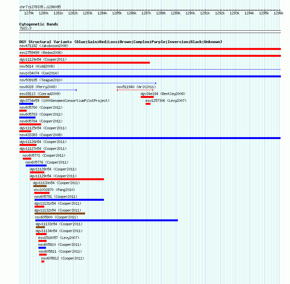Viewport: 290px width, 284px height.
Task: Select the blue bar under nsv433383
Action: 150,138
